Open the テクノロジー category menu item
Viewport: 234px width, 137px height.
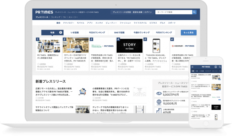tap(68, 23)
